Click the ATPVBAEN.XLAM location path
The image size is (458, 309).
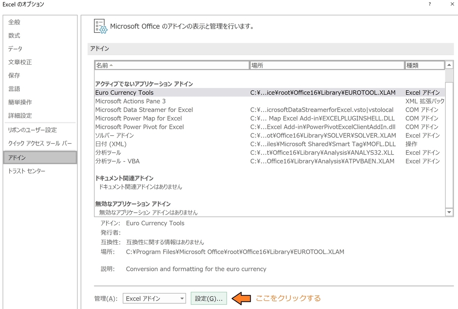[x=323, y=161]
